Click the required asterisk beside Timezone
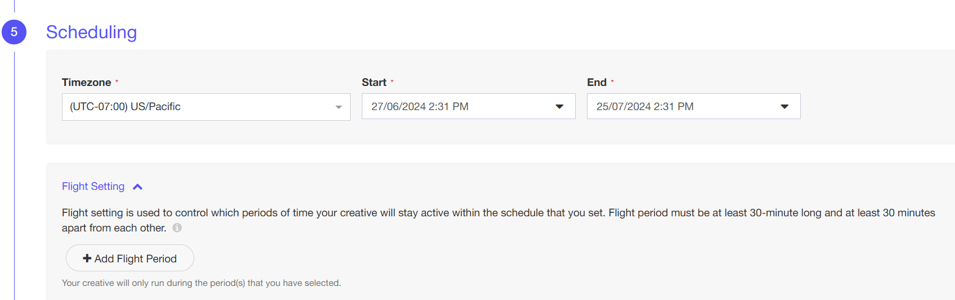 (x=117, y=82)
